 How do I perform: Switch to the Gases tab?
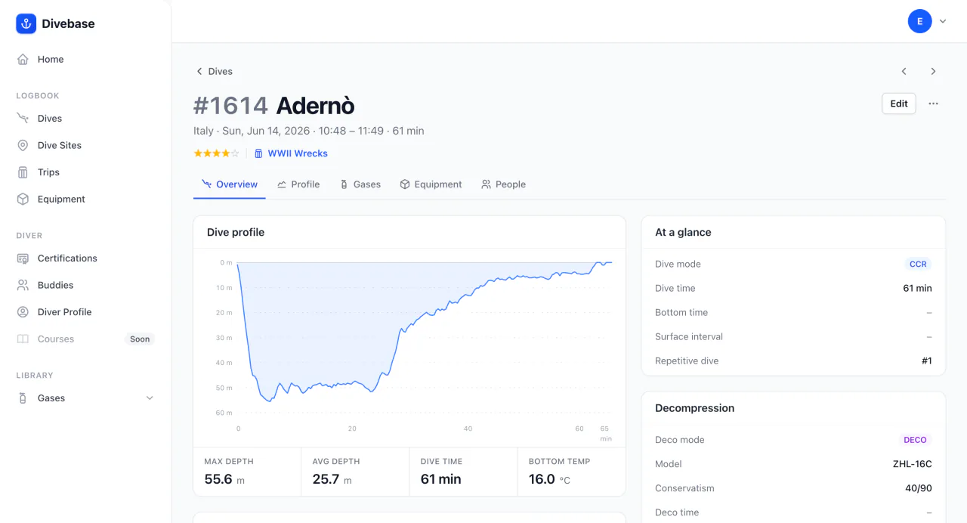[x=360, y=184]
